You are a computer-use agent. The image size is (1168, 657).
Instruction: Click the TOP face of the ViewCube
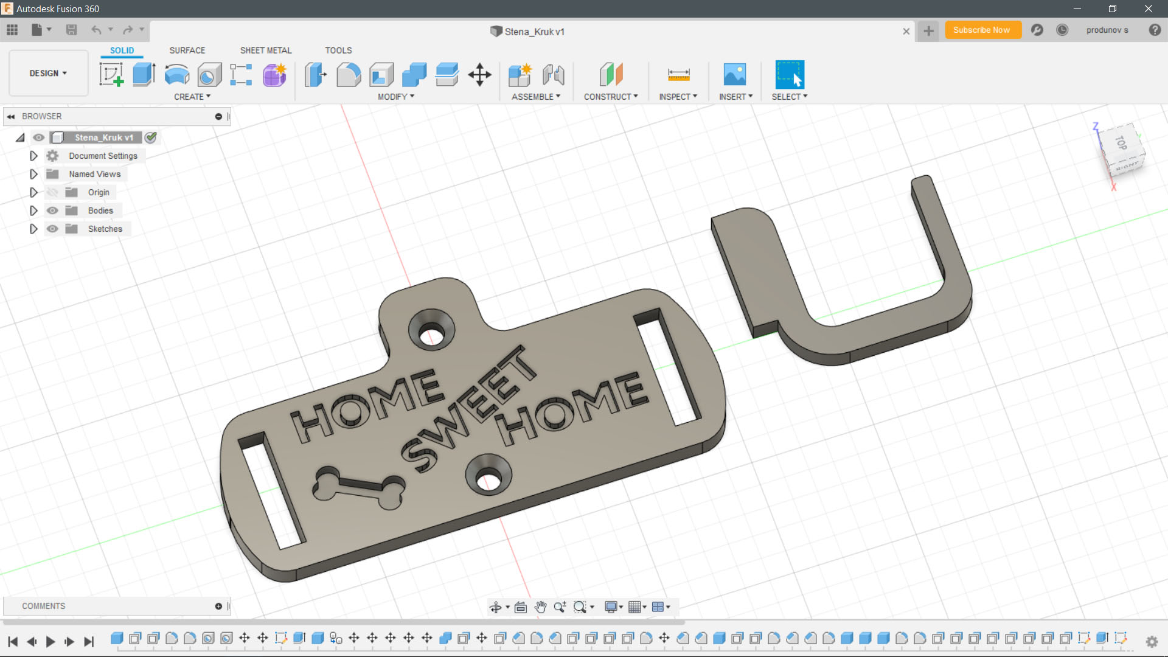[1121, 143]
